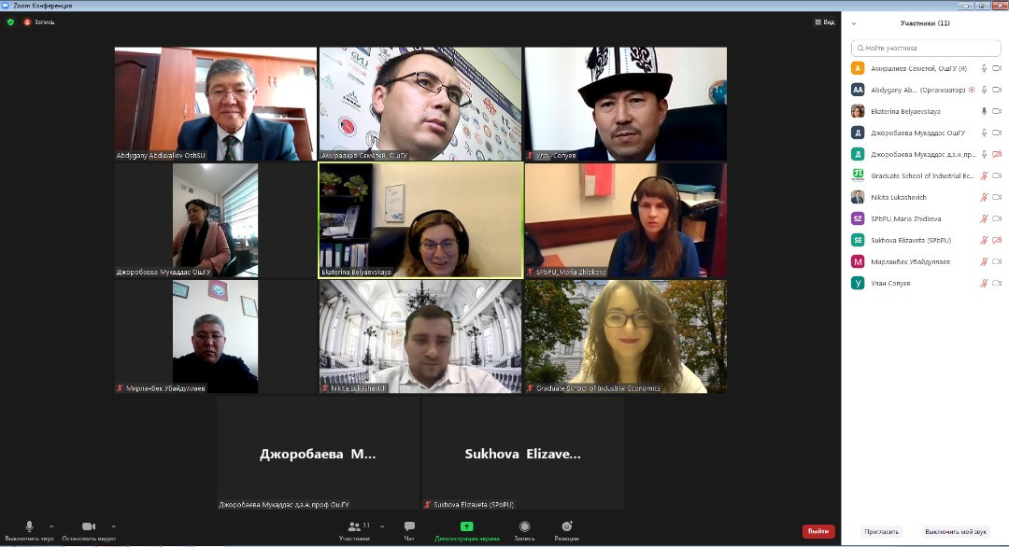Start screen sharing with Демонстрация экрана
1009x547 pixels.
pyautogui.click(x=466, y=527)
